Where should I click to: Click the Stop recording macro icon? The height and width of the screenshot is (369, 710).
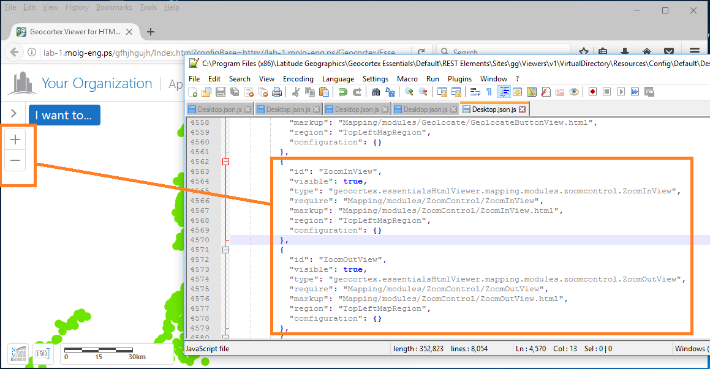[x=606, y=92]
